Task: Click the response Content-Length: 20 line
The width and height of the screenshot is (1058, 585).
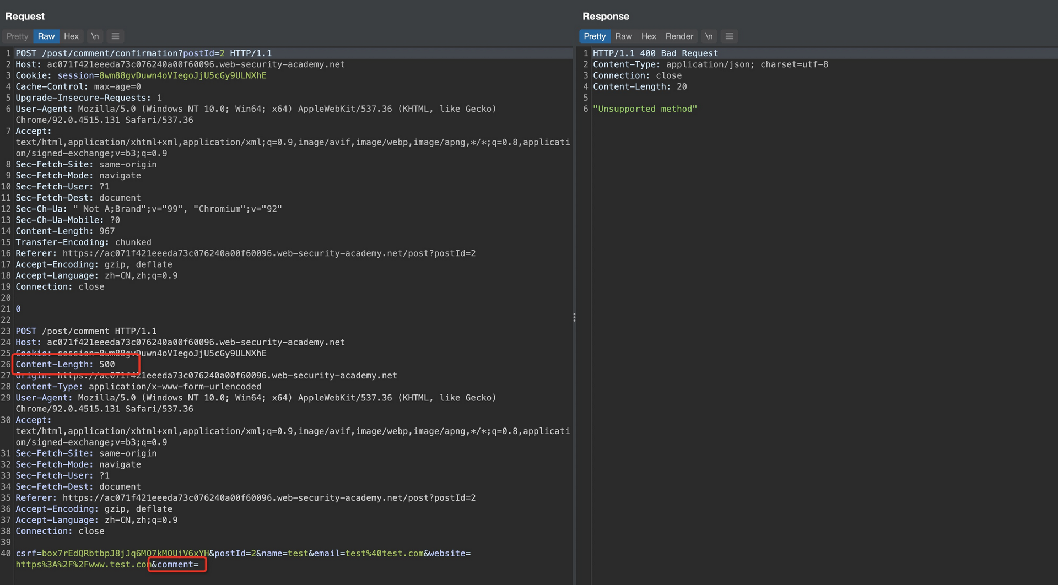Action: point(640,86)
